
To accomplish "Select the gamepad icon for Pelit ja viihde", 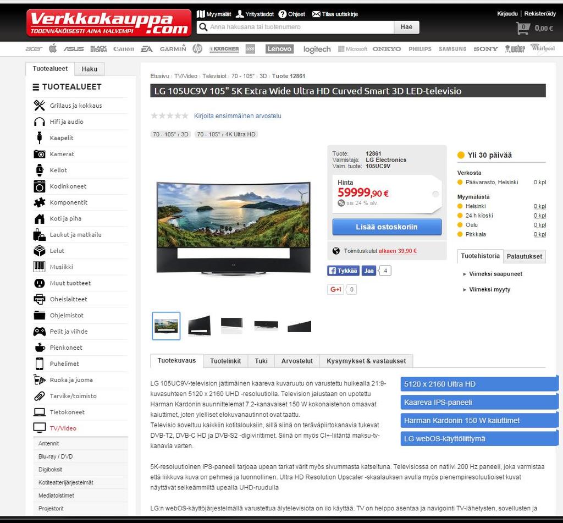I will (x=40, y=331).
